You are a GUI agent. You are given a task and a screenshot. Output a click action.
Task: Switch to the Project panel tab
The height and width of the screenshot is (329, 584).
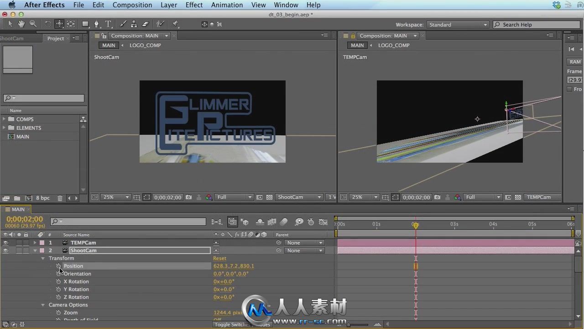point(56,38)
